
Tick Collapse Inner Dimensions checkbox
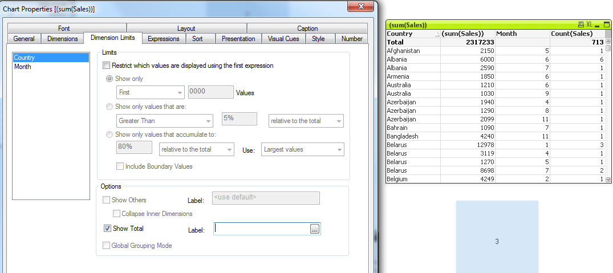click(x=116, y=214)
